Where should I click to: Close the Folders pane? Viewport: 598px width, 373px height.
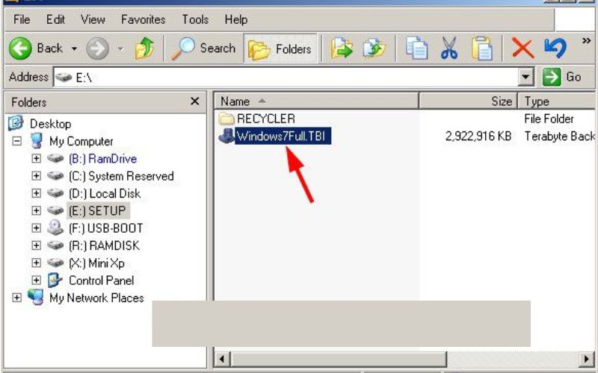[194, 101]
